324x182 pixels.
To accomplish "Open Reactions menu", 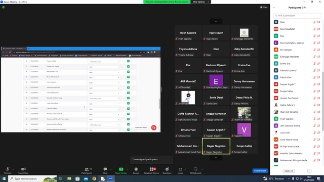I will (x=167, y=170).
